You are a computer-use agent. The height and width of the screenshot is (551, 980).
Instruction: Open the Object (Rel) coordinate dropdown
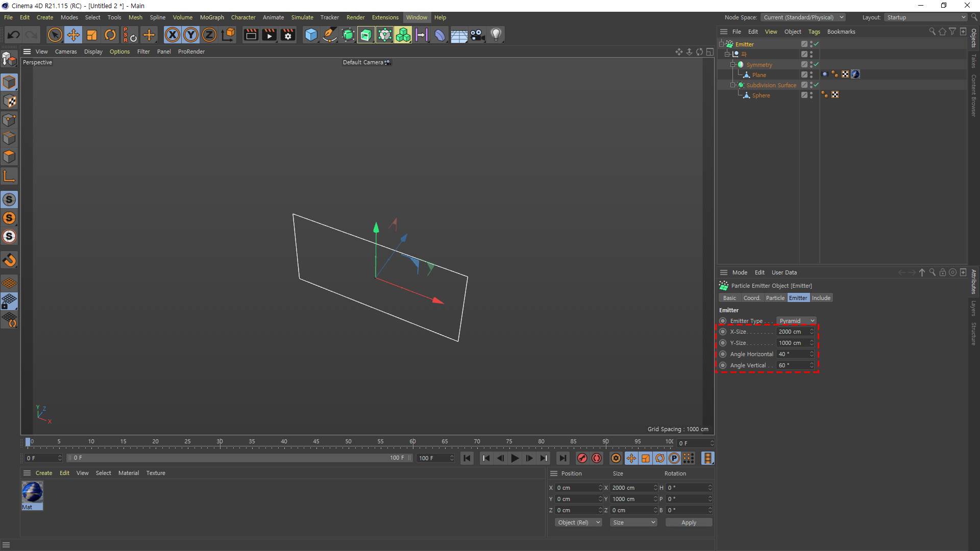[578, 522]
